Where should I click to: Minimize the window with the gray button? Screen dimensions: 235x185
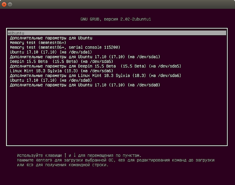[10, 4]
